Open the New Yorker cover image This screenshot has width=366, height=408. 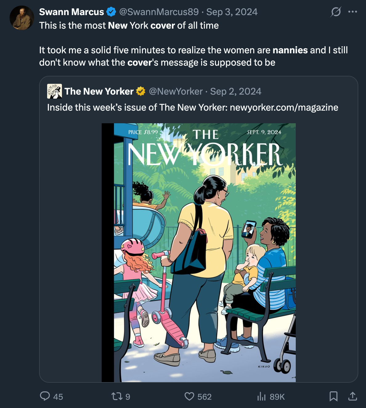point(199,253)
